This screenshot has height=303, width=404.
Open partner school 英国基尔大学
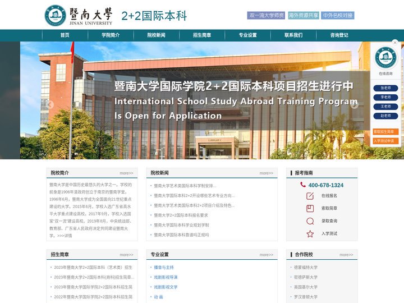point(306,287)
